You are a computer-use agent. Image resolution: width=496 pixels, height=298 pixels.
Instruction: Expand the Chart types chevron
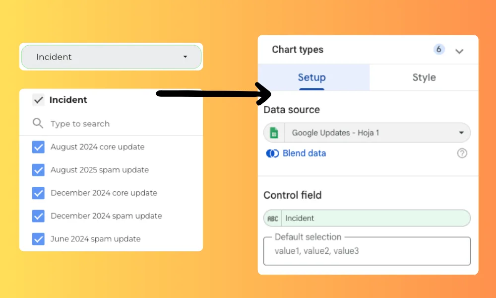[459, 51]
